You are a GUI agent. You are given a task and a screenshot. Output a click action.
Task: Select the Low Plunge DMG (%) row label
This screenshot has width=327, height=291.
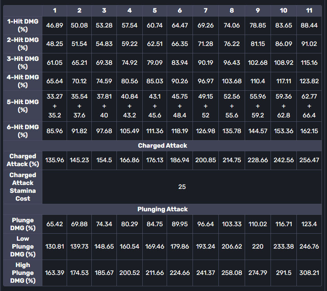tap(23, 247)
